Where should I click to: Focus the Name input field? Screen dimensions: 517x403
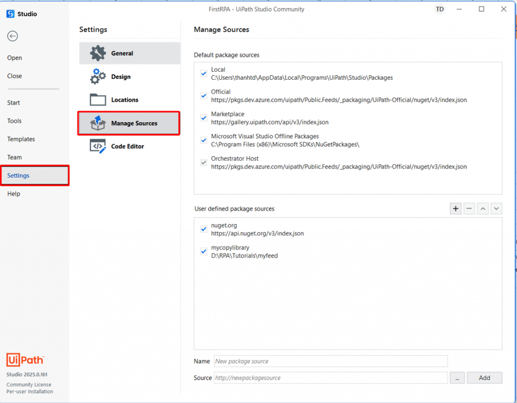pyautogui.click(x=331, y=361)
